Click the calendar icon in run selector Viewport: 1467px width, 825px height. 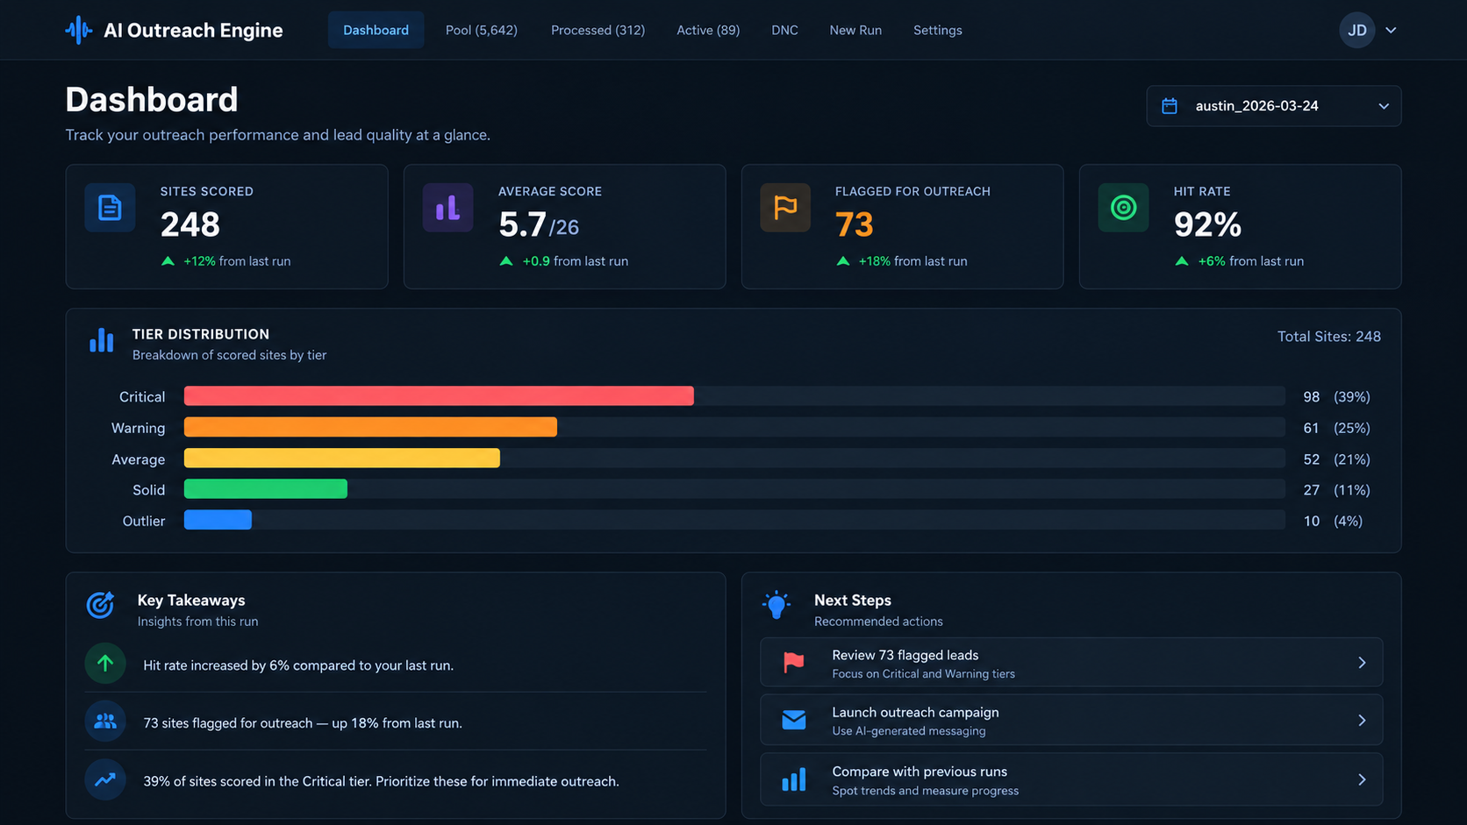pyautogui.click(x=1170, y=106)
